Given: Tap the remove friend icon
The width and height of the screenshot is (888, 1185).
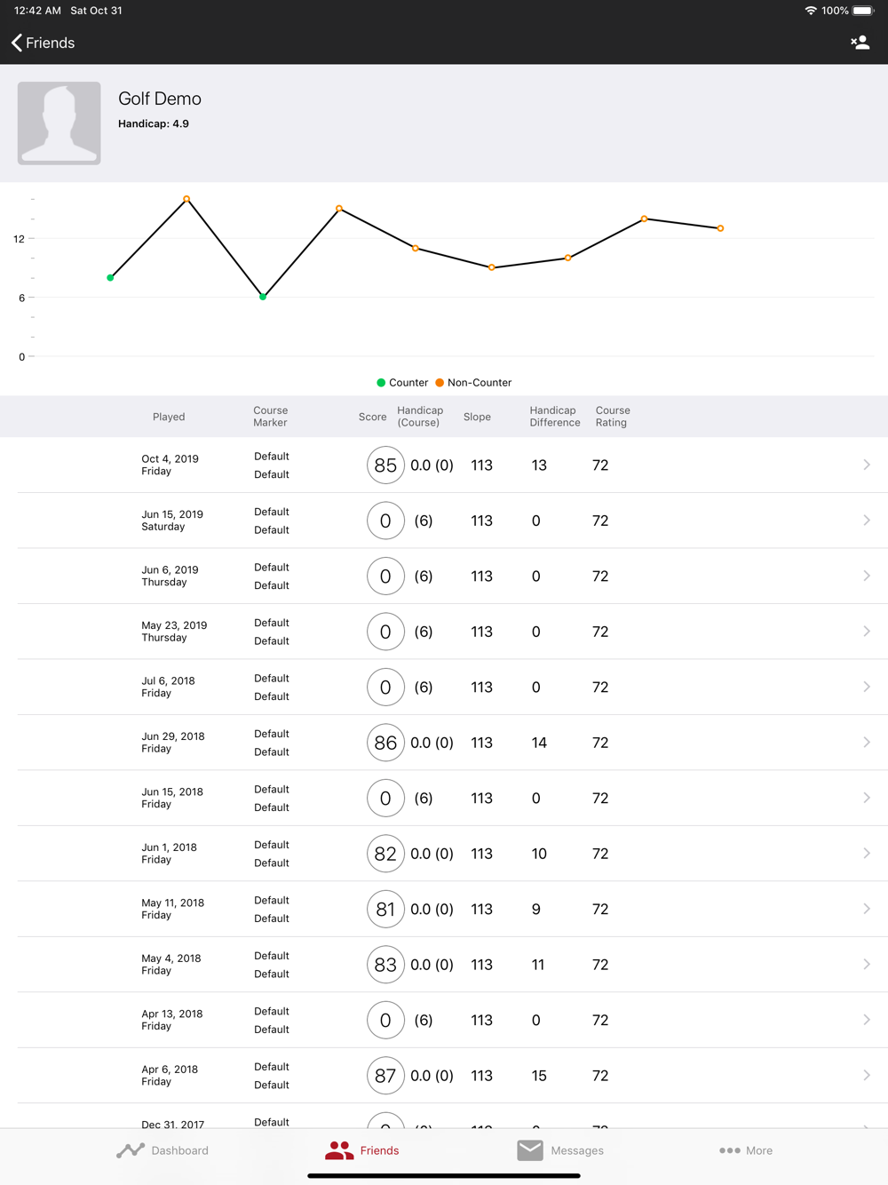Looking at the screenshot, I should coord(860,43).
